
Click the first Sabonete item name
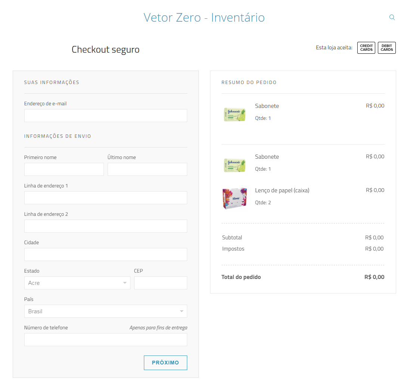267,106
